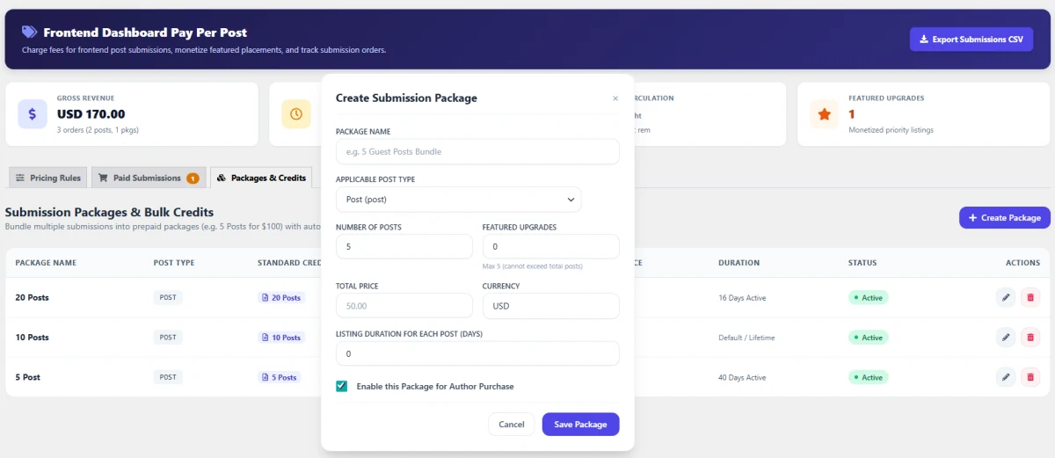
Task: Cancel the package creation dialog
Action: tap(512, 424)
